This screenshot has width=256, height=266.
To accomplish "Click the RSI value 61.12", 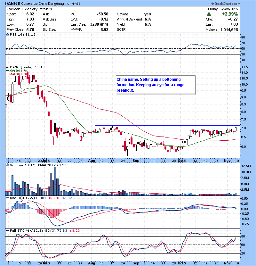I will [30, 34].
